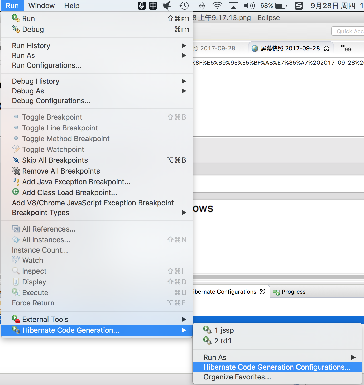Click the Skip All Breakpoints icon

point(16,160)
